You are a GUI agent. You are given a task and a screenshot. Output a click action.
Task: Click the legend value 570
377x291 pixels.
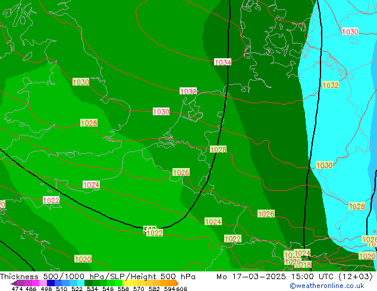pyautogui.click(x=139, y=289)
